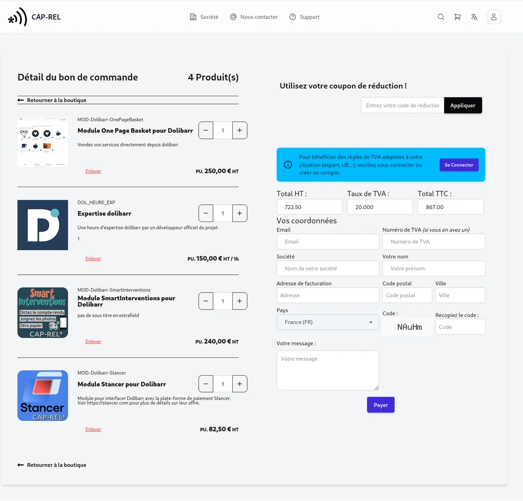The width and height of the screenshot is (523, 501).
Task: Open the Pays dropdown France (FR)
Action: tap(328, 322)
